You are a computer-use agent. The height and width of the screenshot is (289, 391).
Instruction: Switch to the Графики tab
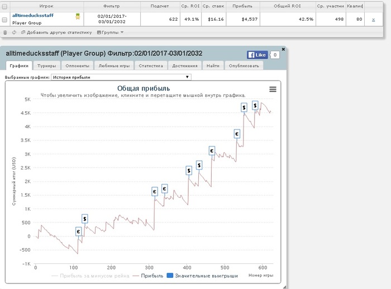[19, 65]
